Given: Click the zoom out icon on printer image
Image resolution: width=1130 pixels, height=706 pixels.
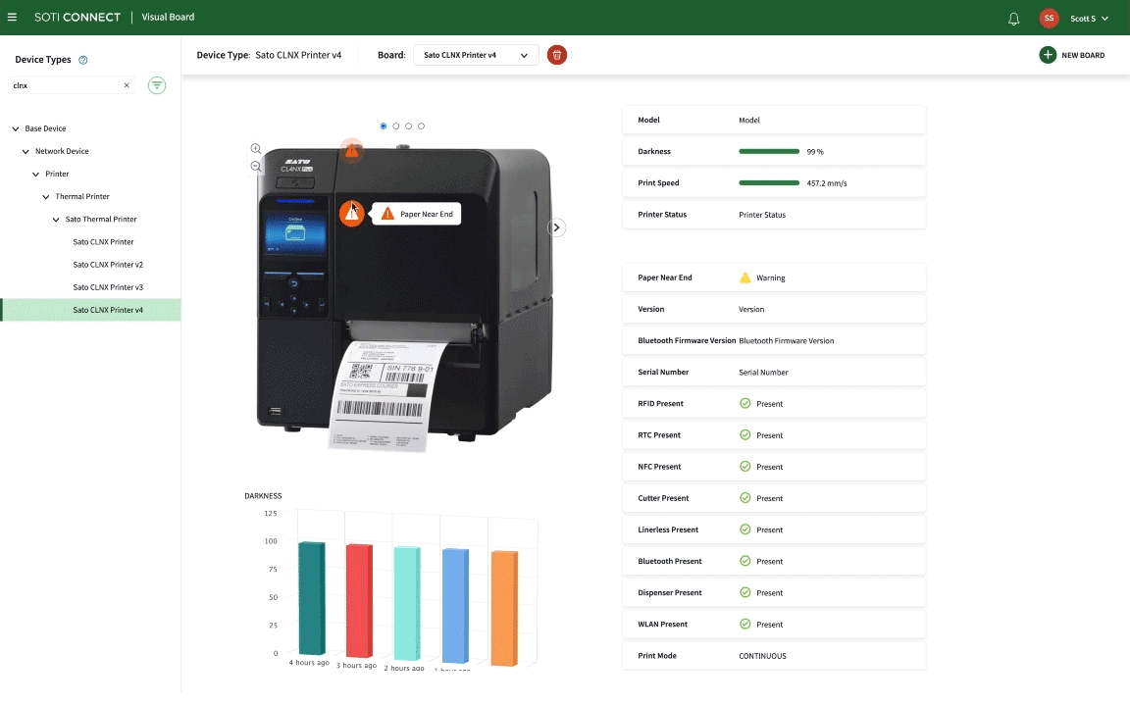Looking at the screenshot, I should coord(256,166).
